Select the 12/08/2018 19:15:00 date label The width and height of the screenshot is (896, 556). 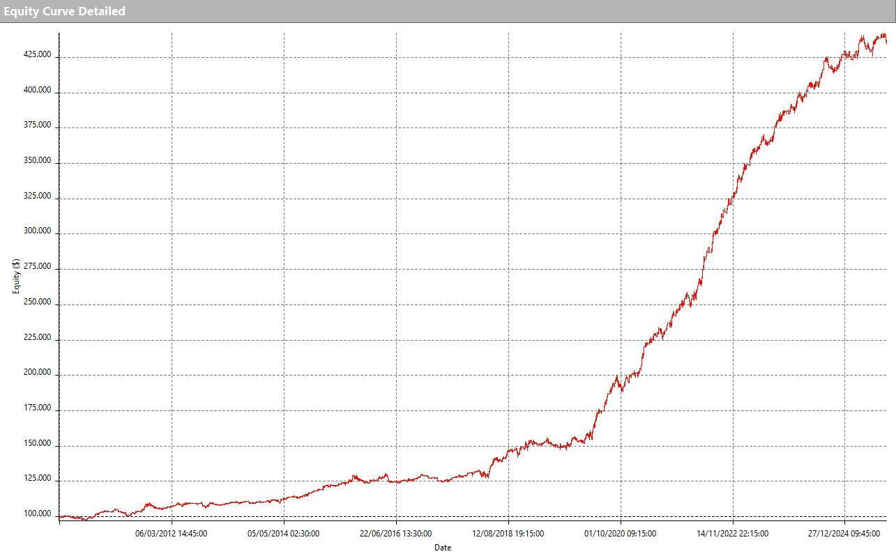(508, 534)
